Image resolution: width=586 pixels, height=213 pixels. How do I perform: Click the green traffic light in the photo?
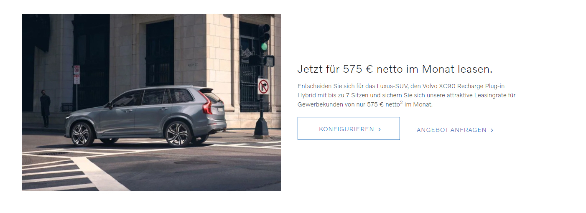tap(264, 46)
